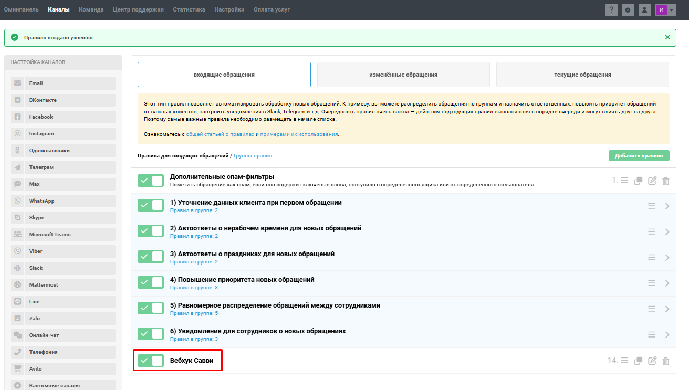This screenshot has height=390, width=689.
Task: Open the Группы правил link
Action: coord(253,156)
